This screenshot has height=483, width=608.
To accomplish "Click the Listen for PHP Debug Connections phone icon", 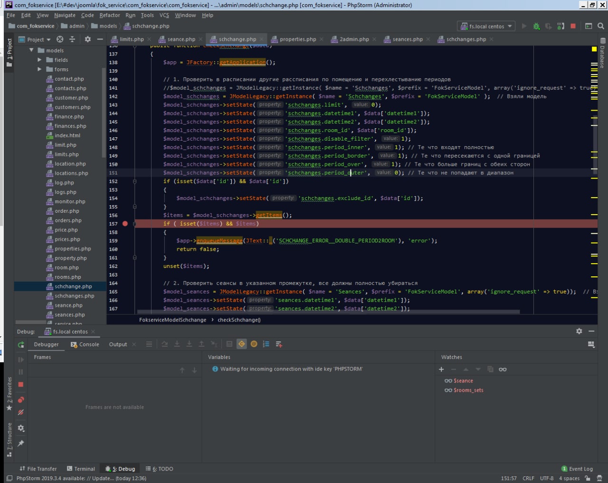I will click(x=561, y=26).
